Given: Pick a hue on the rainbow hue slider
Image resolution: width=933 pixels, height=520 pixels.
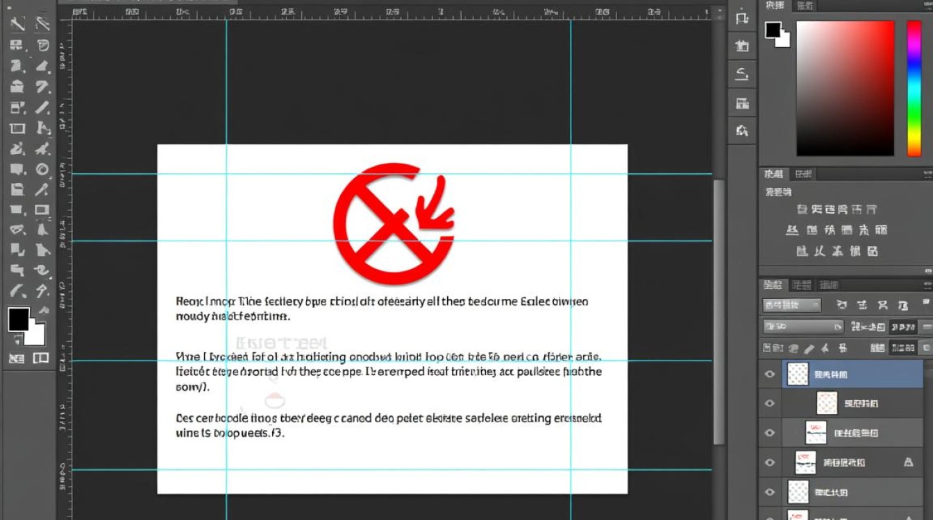Looking at the screenshot, I should 914,88.
